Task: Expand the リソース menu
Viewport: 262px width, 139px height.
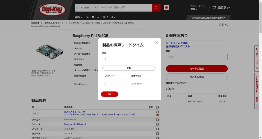Action: click(x=109, y=17)
